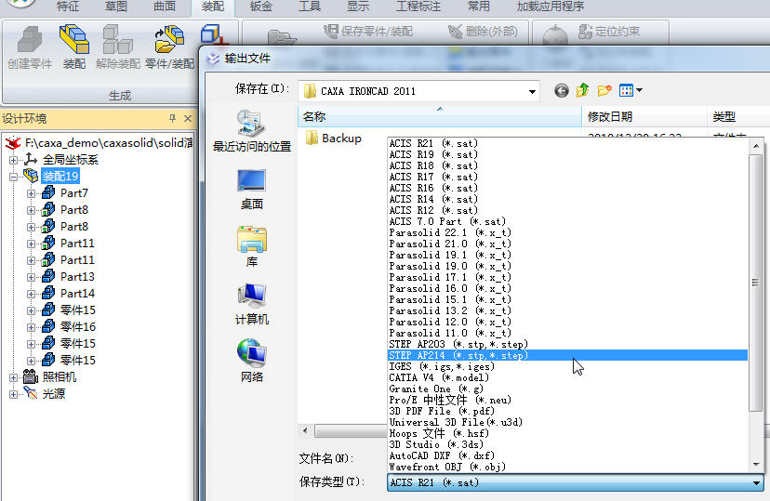Viewport: 770px width, 501px height.
Task: Open the 保存在 location dropdown
Action: pos(532,92)
